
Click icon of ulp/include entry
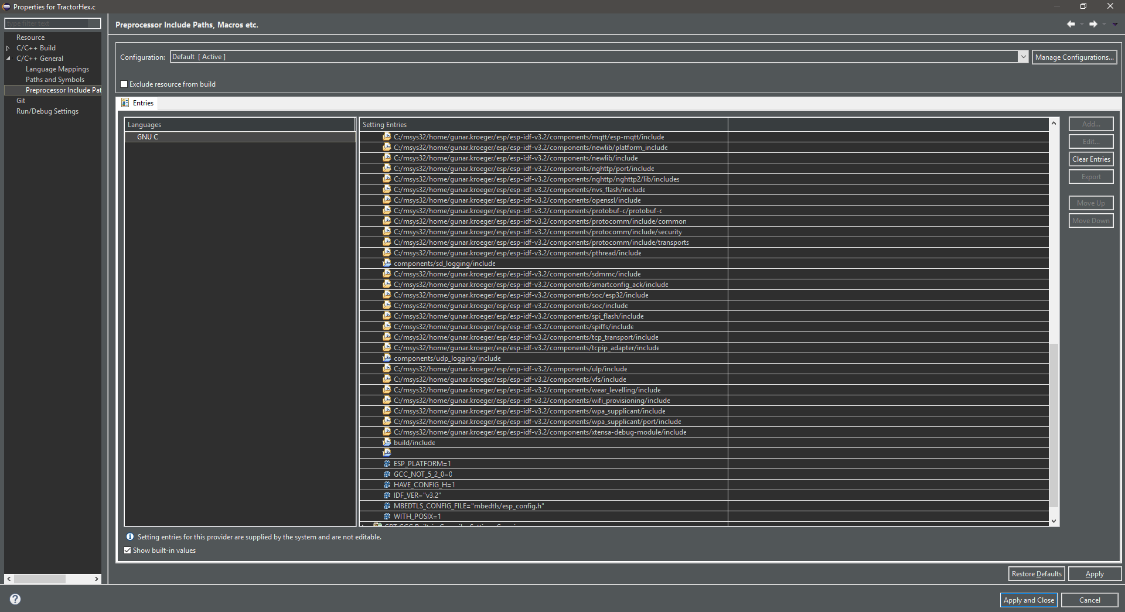coord(387,368)
